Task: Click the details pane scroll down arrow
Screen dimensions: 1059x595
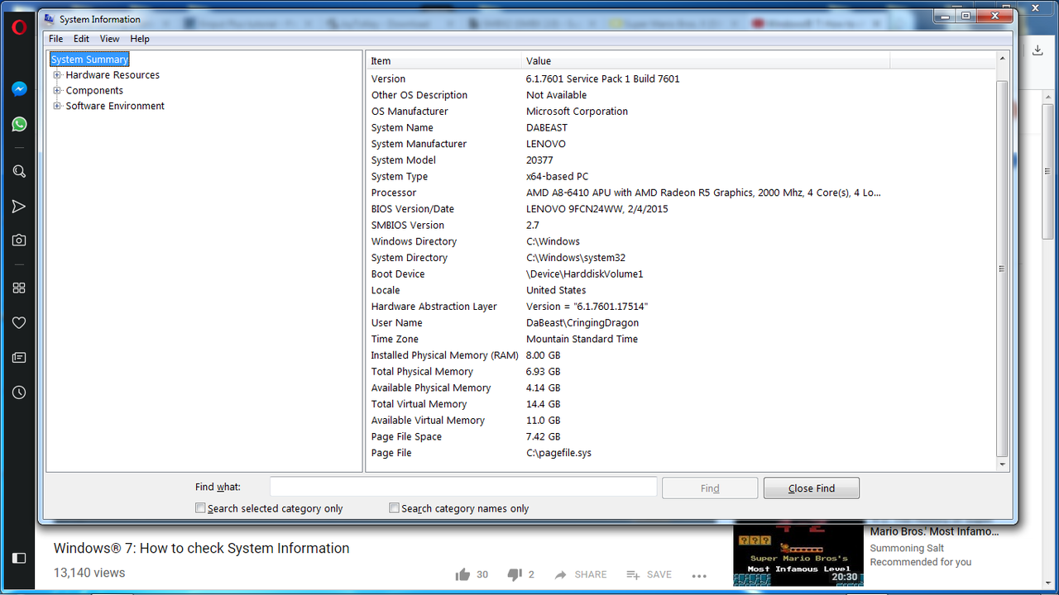Action: (x=1002, y=464)
